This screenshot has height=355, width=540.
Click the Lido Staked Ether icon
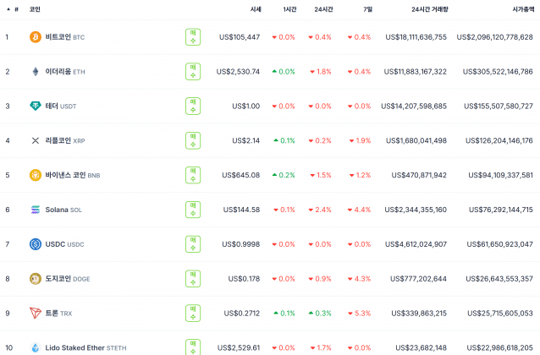(36, 347)
